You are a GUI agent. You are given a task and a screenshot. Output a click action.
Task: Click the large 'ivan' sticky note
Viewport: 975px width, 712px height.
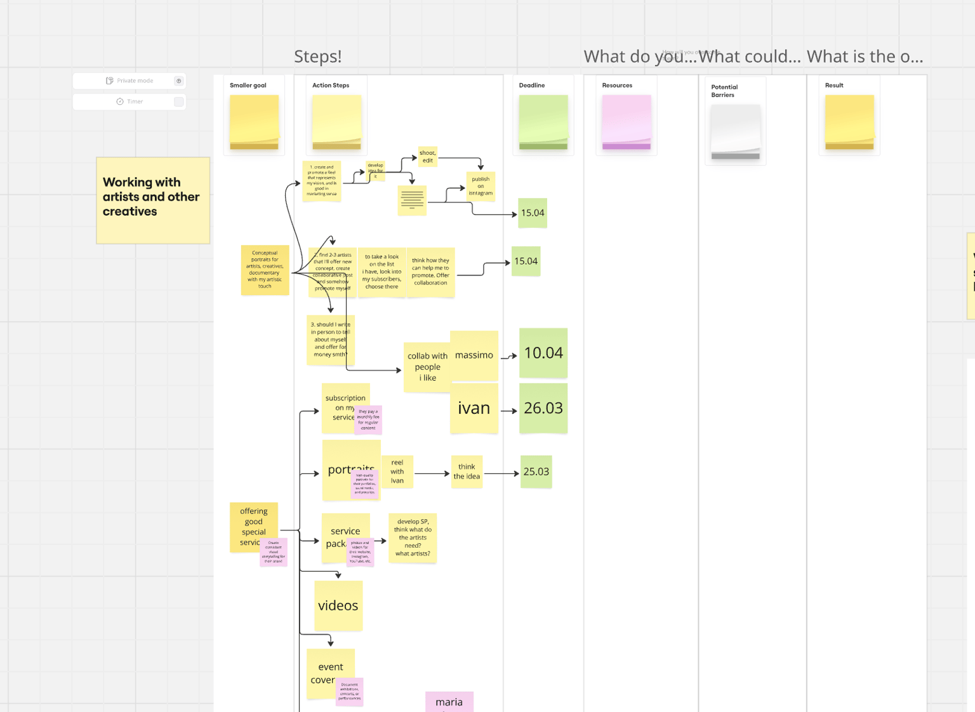[474, 408]
